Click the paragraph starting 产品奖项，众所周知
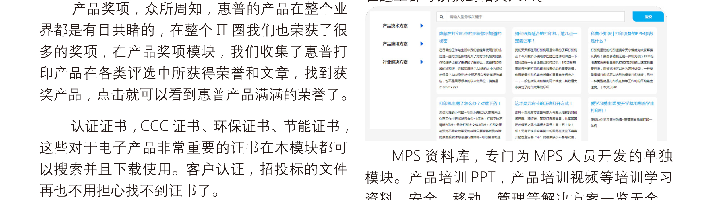The image size is (712, 200). pos(194,52)
